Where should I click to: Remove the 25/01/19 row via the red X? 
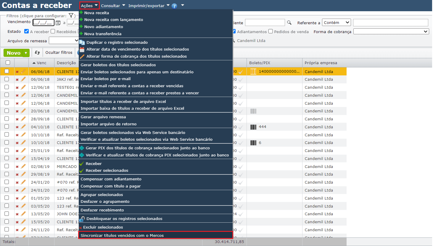click(x=17, y=151)
